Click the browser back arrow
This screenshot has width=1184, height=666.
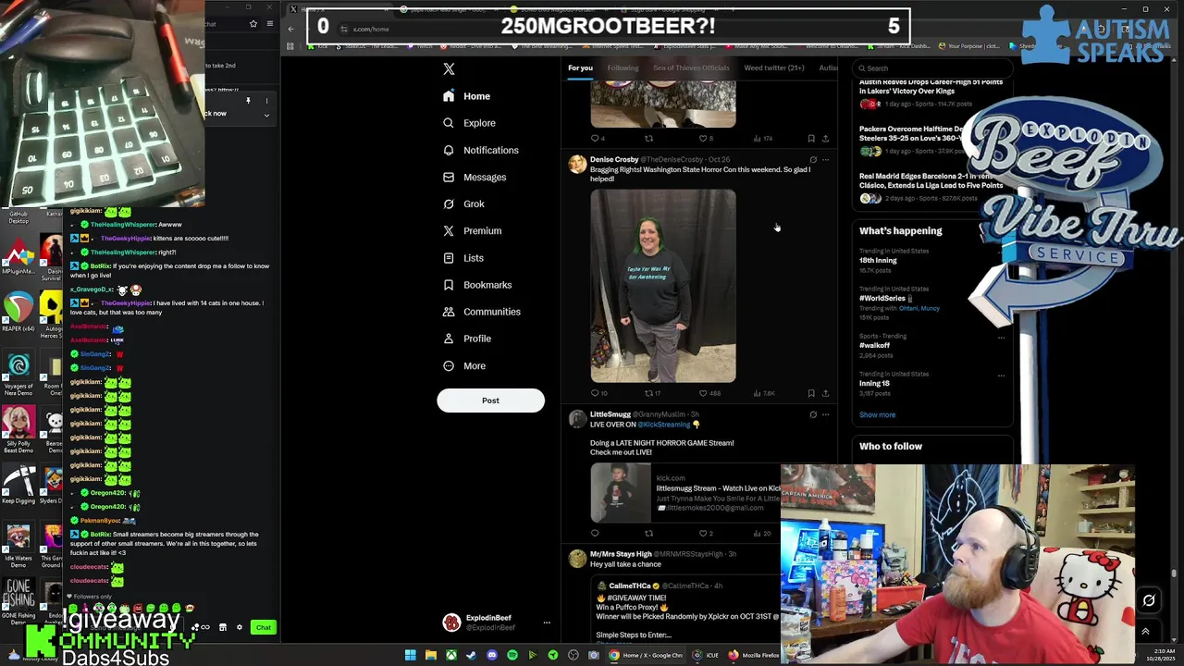(x=290, y=29)
